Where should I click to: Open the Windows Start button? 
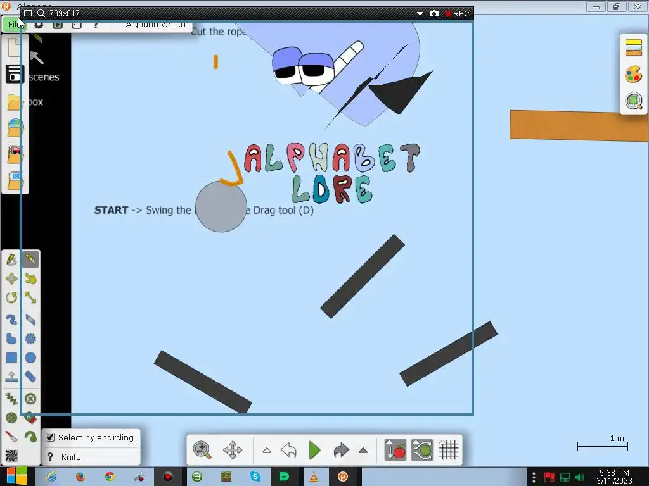pyautogui.click(x=16, y=477)
